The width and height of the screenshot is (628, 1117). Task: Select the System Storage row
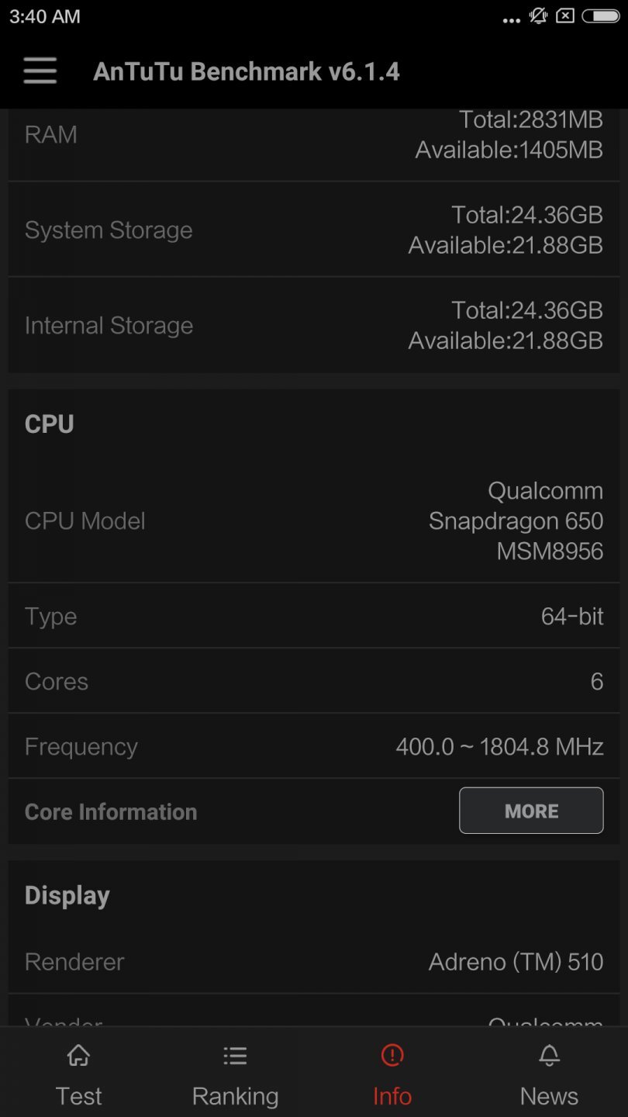click(314, 230)
